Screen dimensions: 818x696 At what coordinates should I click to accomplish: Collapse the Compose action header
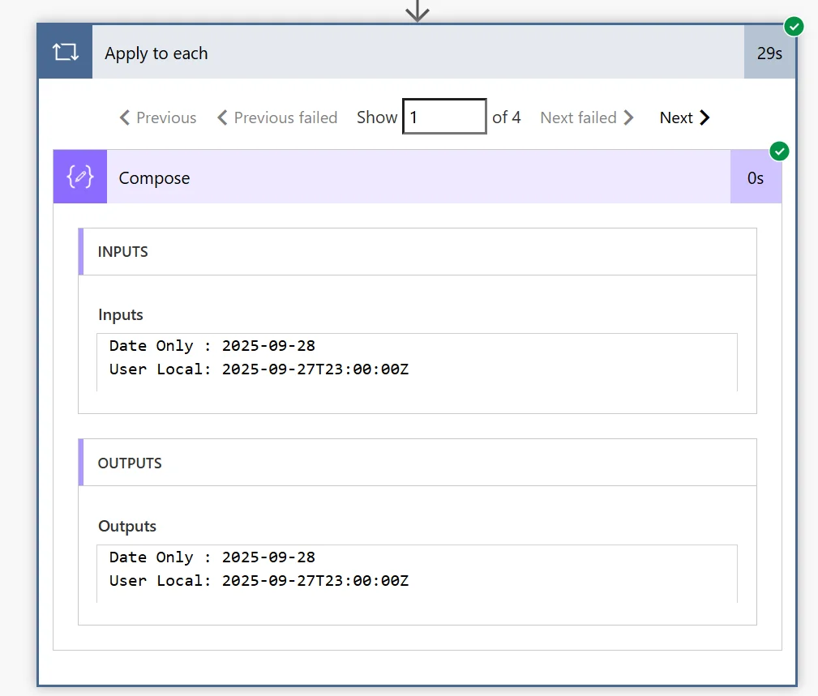(x=418, y=177)
